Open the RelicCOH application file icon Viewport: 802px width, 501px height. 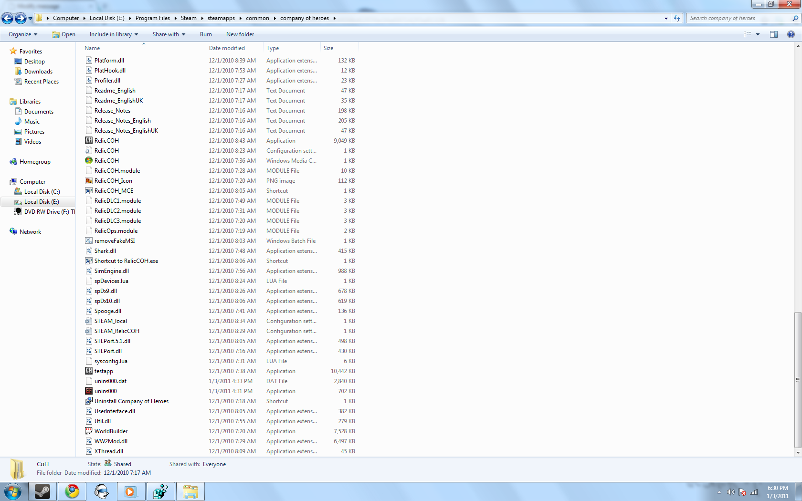(89, 141)
